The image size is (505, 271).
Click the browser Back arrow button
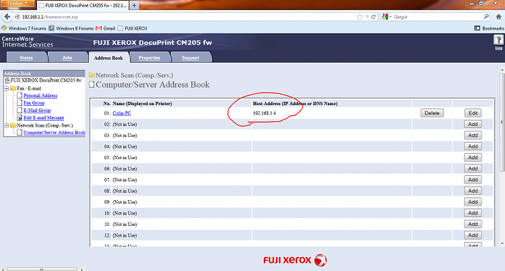pyautogui.click(x=7, y=17)
